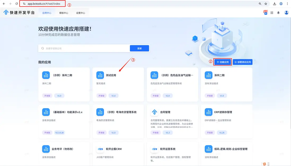Click the ERP进销存管理 title text
291x166 pixels.
click(x=223, y=112)
